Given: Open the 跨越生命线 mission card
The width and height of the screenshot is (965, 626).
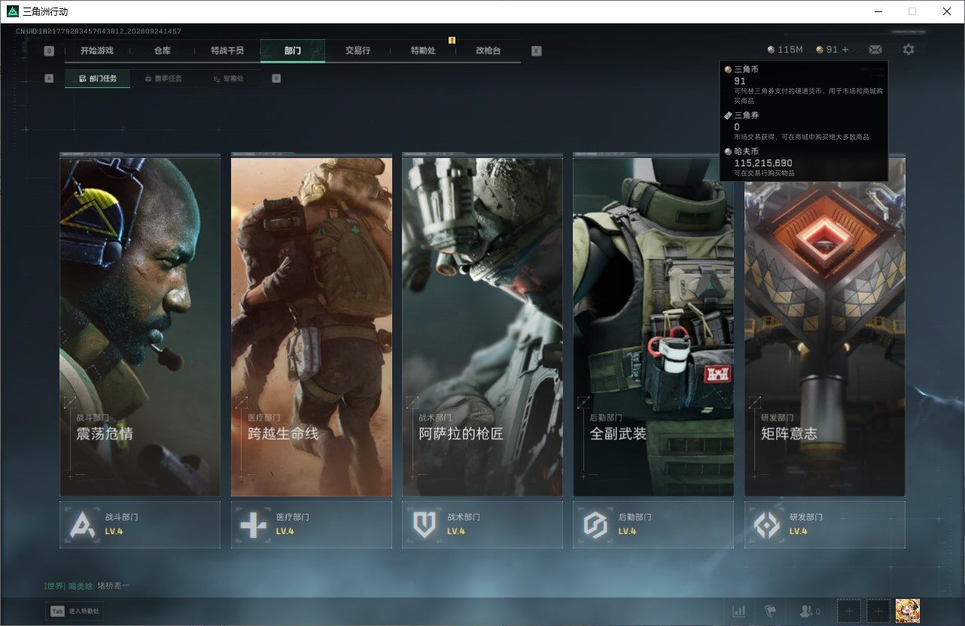Looking at the screenshot, I should (312, 326).
